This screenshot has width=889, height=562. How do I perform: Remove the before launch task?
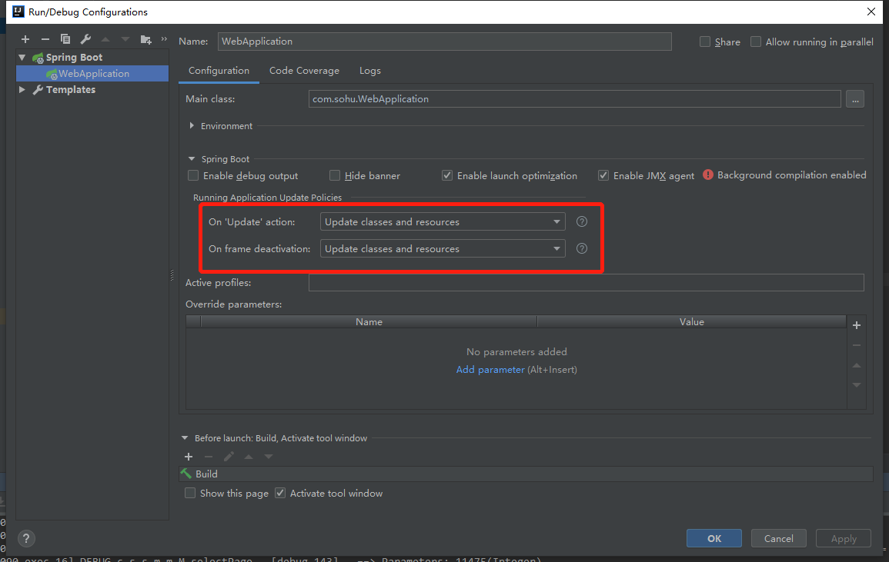tap(209, 457)
